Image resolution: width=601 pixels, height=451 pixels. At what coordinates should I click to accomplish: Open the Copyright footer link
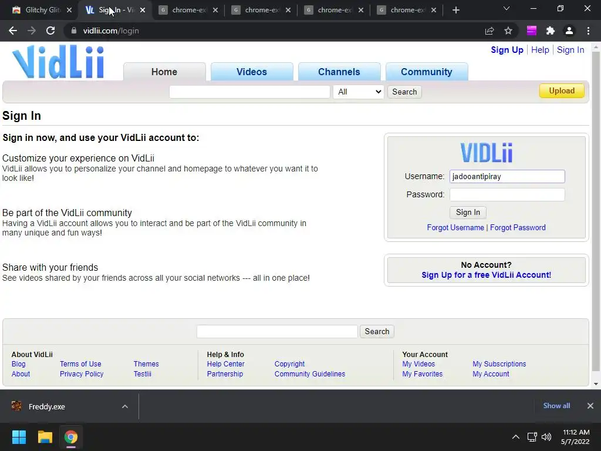[x=289, y=364]
